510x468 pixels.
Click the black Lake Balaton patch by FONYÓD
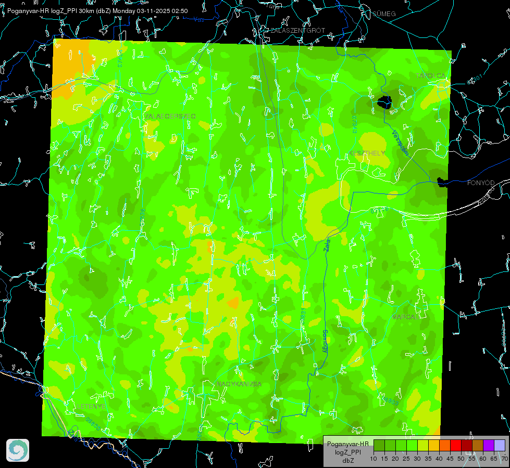(442, 182)
